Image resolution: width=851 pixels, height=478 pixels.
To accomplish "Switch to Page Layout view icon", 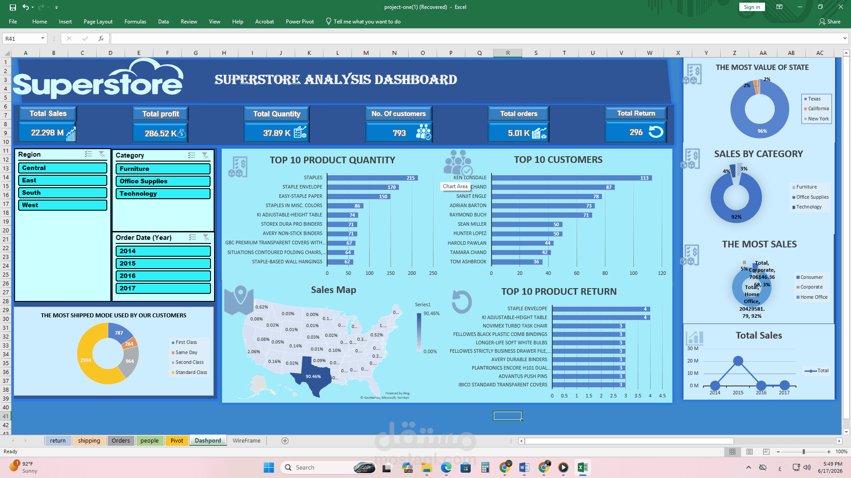I will tap(750, 451).
